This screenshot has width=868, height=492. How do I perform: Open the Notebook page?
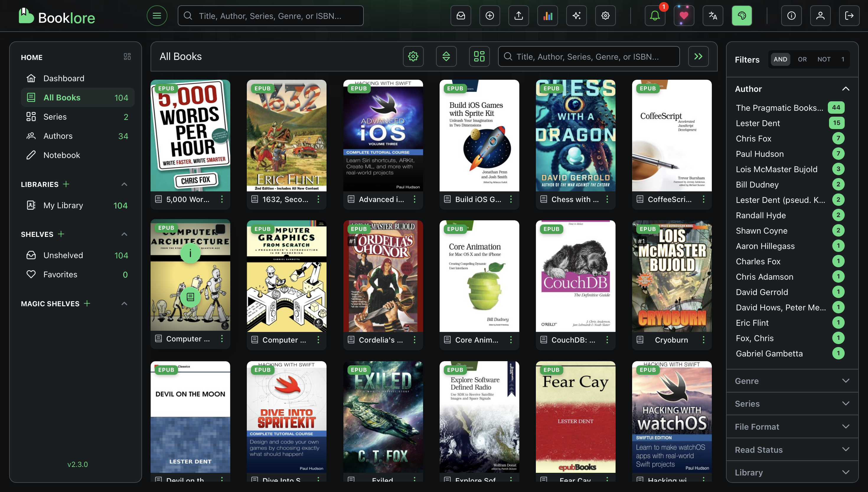point(77,155)
